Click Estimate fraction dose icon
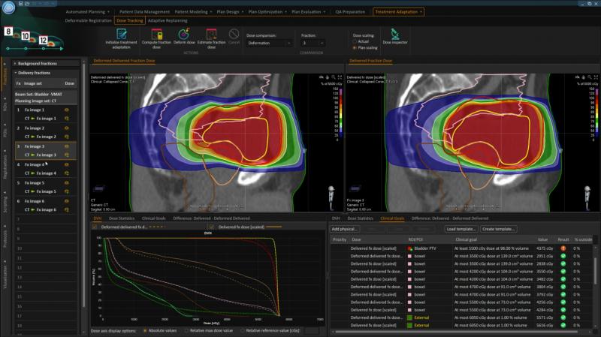This screenshot has width=601, height=337. (211, 34)
